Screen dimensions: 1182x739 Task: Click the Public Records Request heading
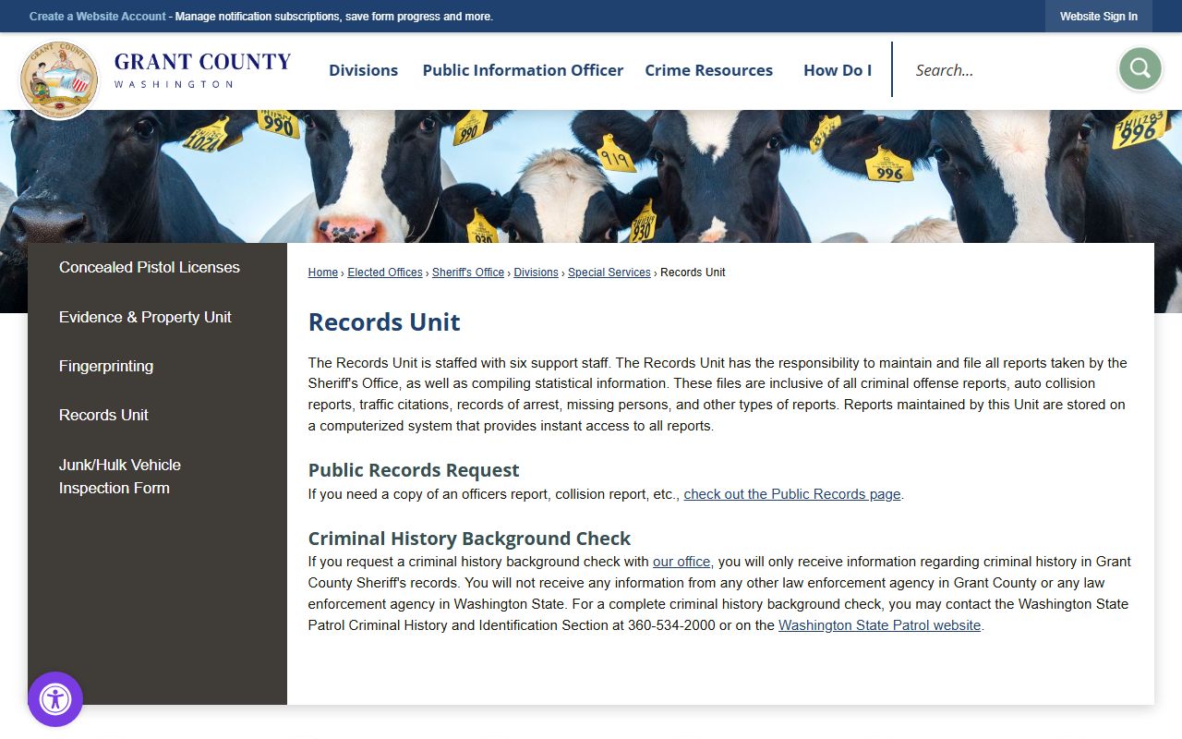[414, 470]
